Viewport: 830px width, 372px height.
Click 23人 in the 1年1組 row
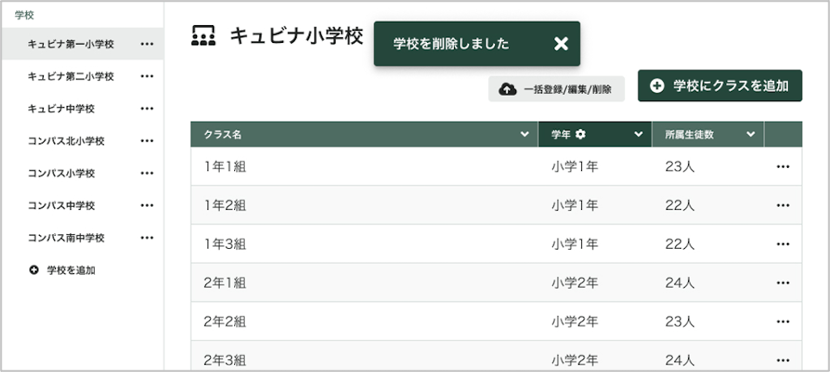[x=680, y=167]
